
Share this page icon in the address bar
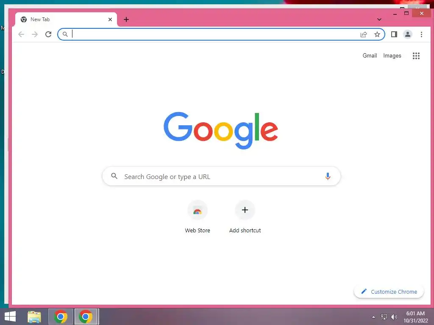[x=364, y=34]
